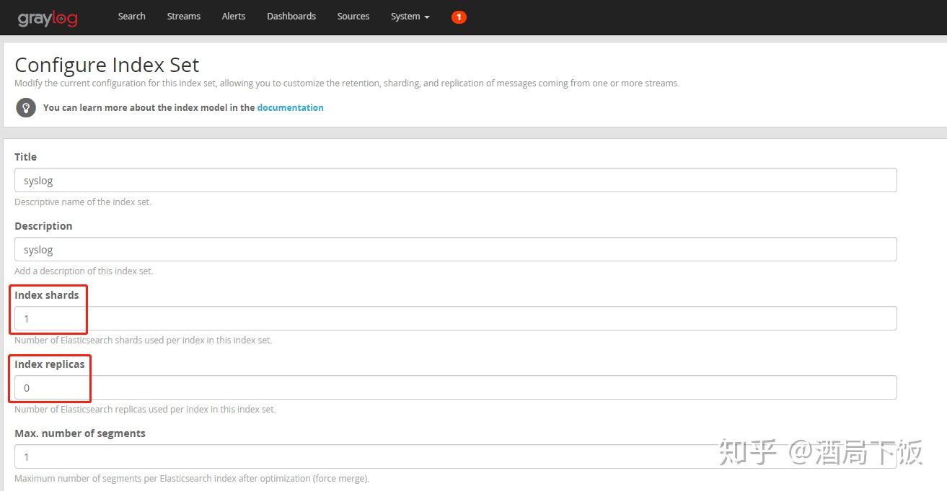The image size is (947, 491).
Task: Click the Max number of segments input
Action: click(455, 456)
